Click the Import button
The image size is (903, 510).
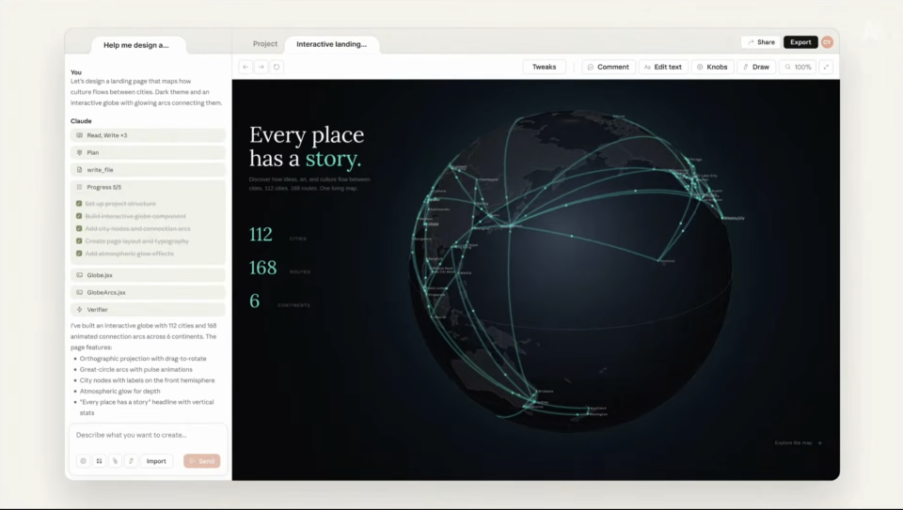(156, 461)
